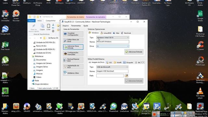
Task: Browse for path with the folder icon
Action: (126, 76)
